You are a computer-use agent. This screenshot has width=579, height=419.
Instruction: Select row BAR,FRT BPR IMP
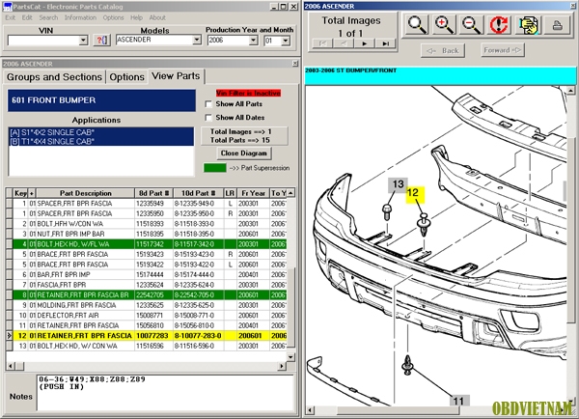click(150, 275)
